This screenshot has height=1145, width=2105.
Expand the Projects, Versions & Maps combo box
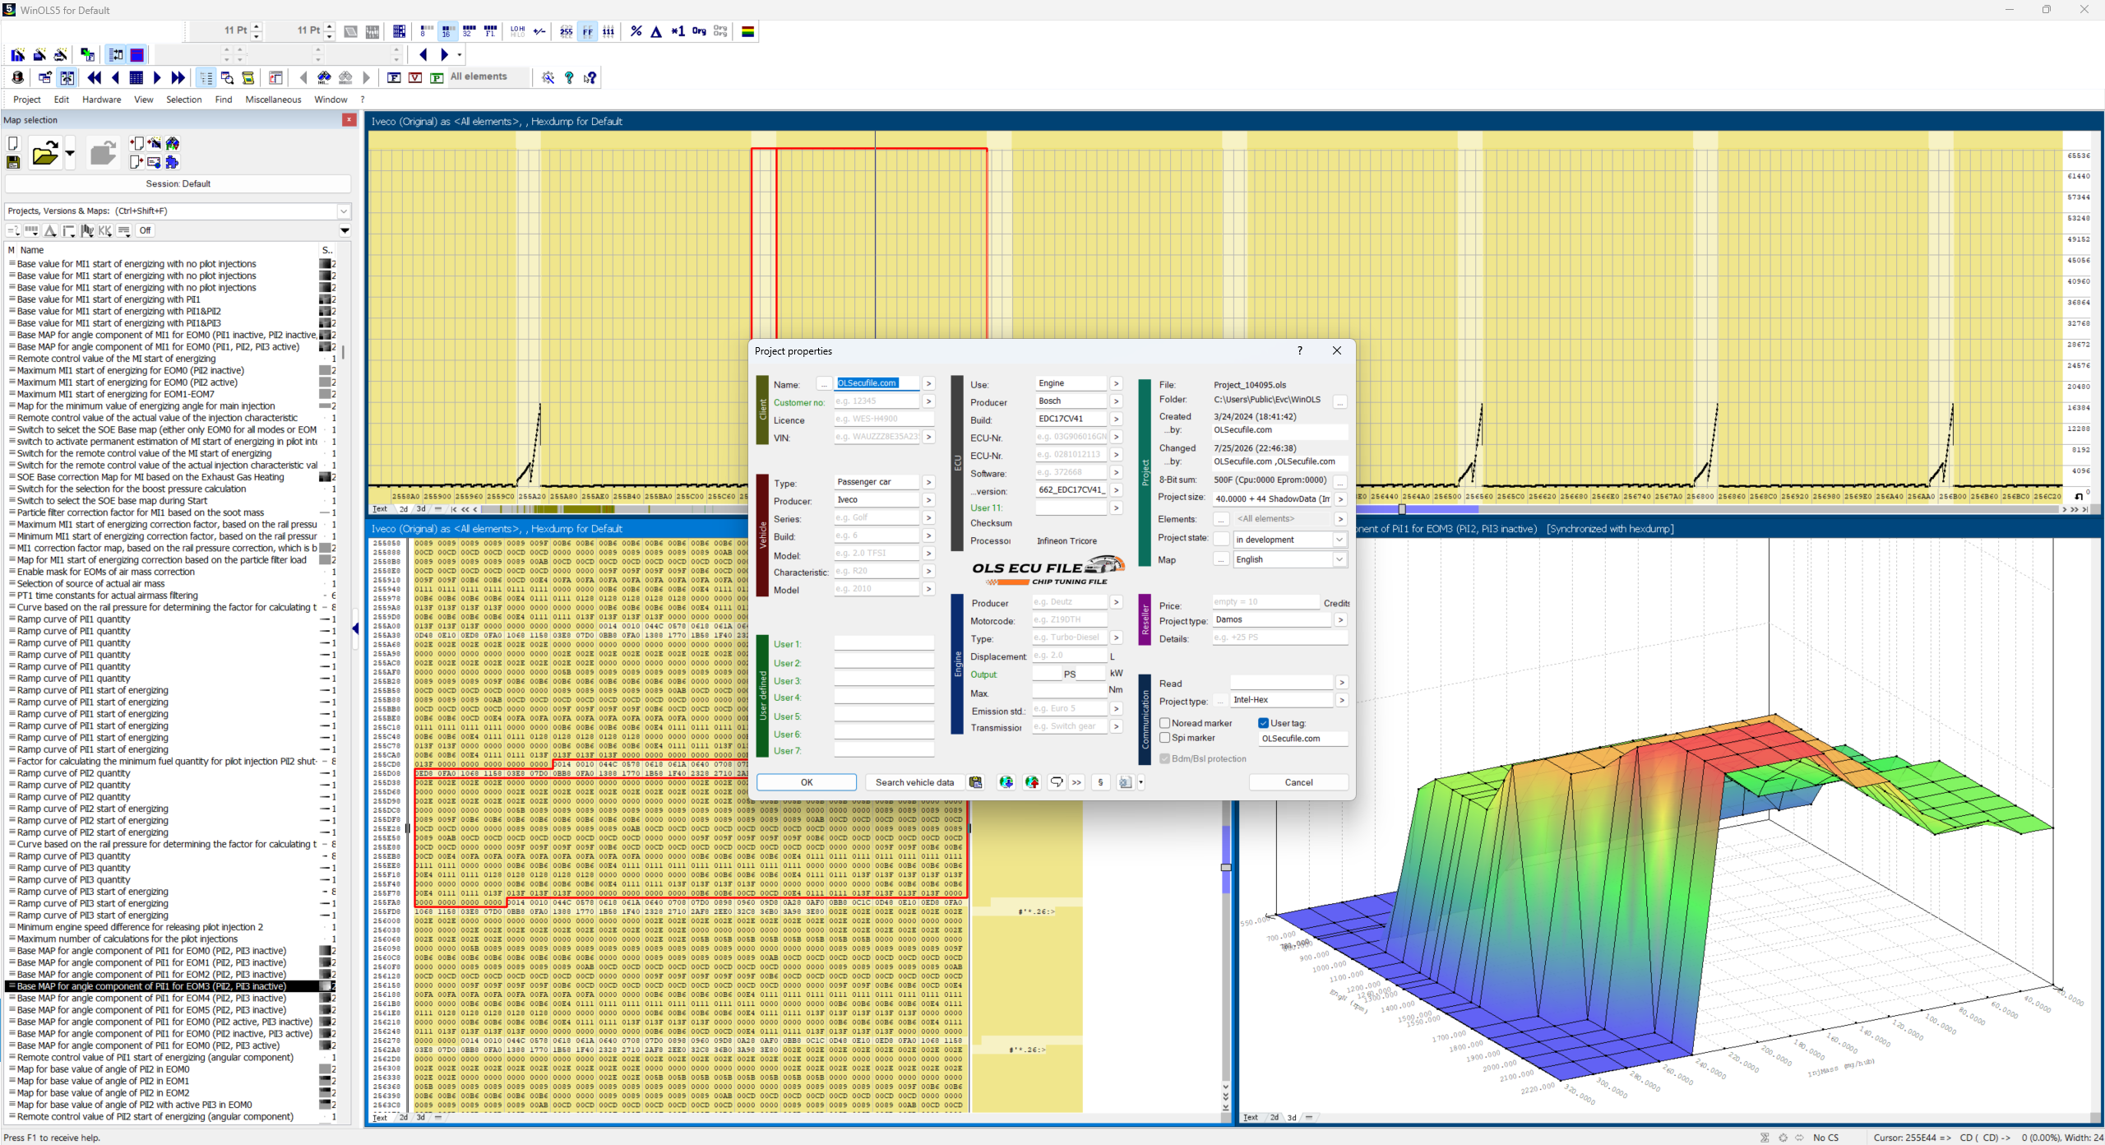[344, 211]
